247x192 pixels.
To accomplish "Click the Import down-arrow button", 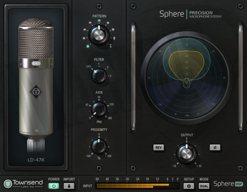I will coord(69,186).
